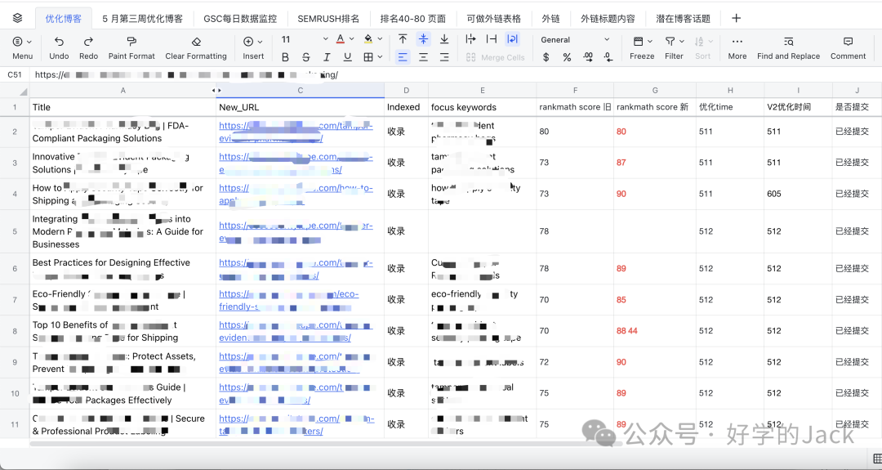
Task: Apply font text color red A
Action: 340,39
